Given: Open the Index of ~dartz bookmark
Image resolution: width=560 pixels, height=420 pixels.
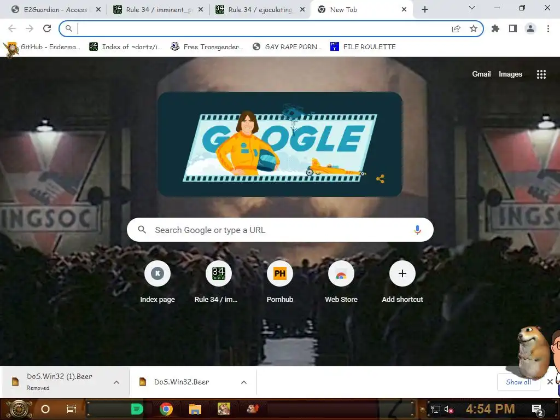Looking at the screenshot, I should pos(125,47).
